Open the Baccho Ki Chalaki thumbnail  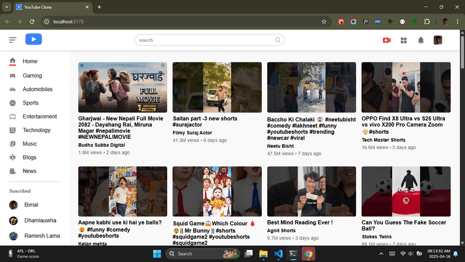(311, 87)
